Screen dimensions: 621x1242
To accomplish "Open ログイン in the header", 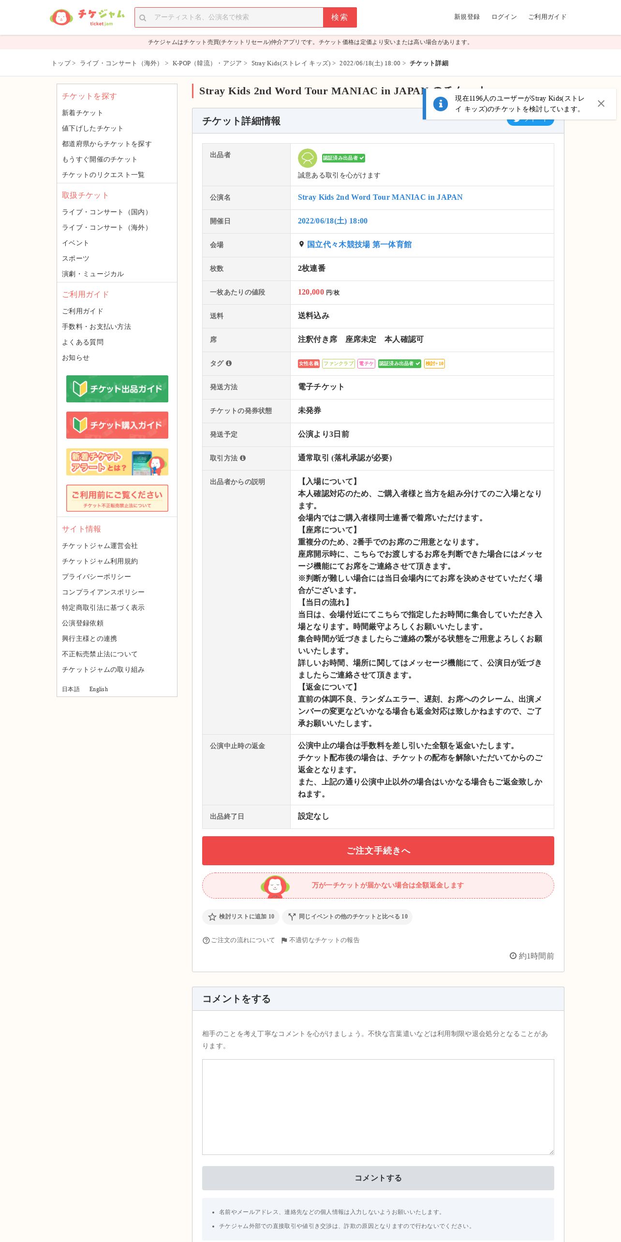I will tap(504, 17).
